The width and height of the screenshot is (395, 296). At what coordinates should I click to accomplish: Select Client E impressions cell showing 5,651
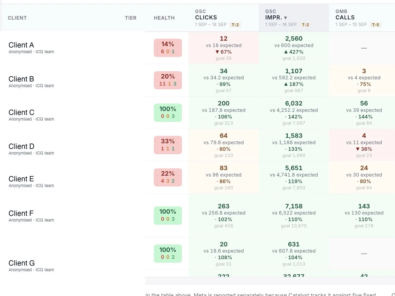[294, 178]
